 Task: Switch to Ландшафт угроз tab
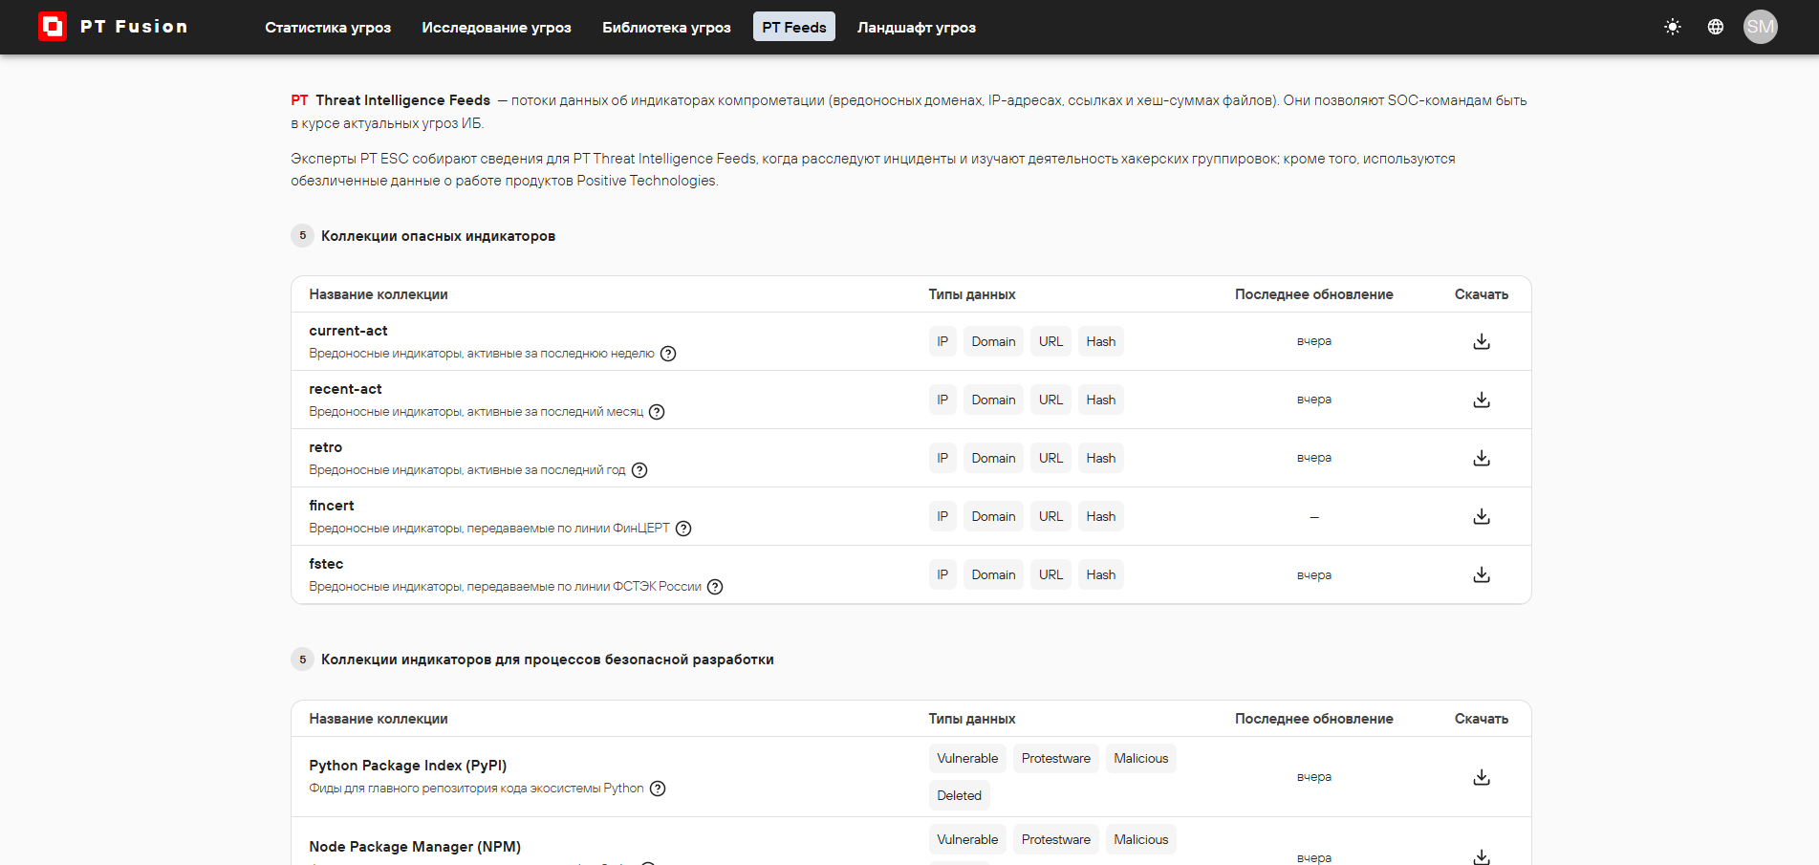(917, 27)
